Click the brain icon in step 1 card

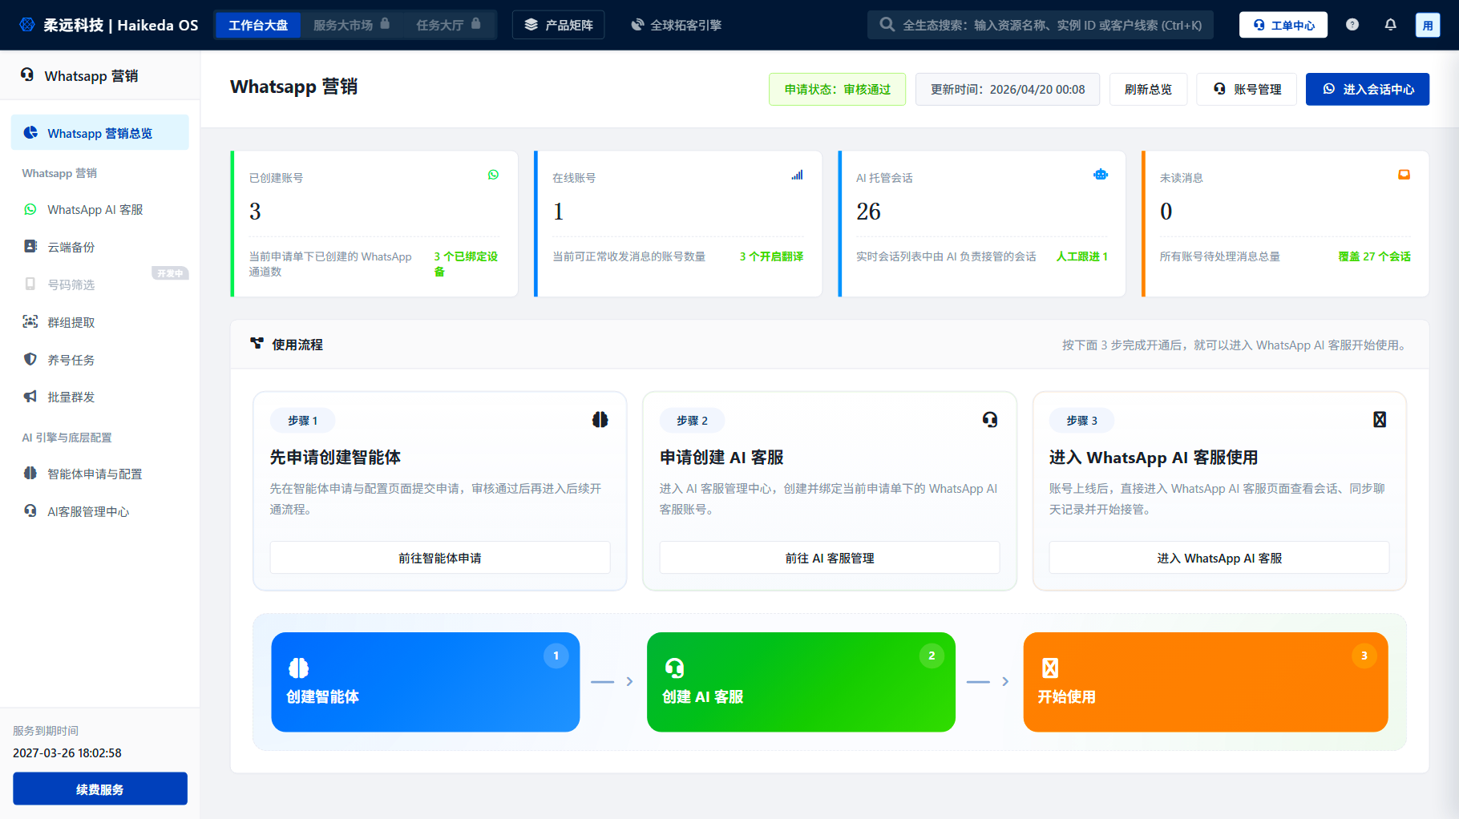[x=600, y=420]
